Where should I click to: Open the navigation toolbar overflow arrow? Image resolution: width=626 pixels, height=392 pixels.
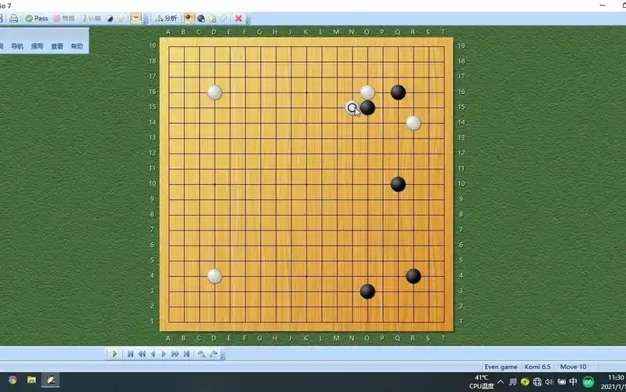(223, 355)
